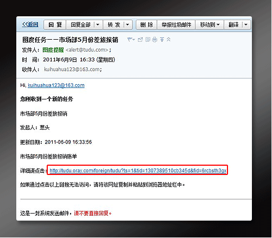Viewport: 272px width, 238px height.
Task: Print this email via the printer icon
Action: point(155,40)
